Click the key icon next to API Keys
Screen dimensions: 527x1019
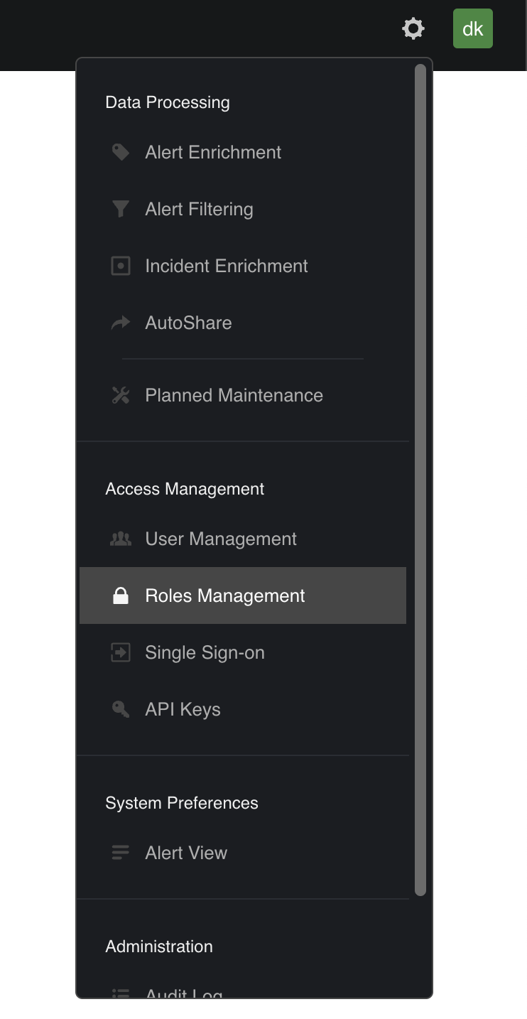coord(120,708)
